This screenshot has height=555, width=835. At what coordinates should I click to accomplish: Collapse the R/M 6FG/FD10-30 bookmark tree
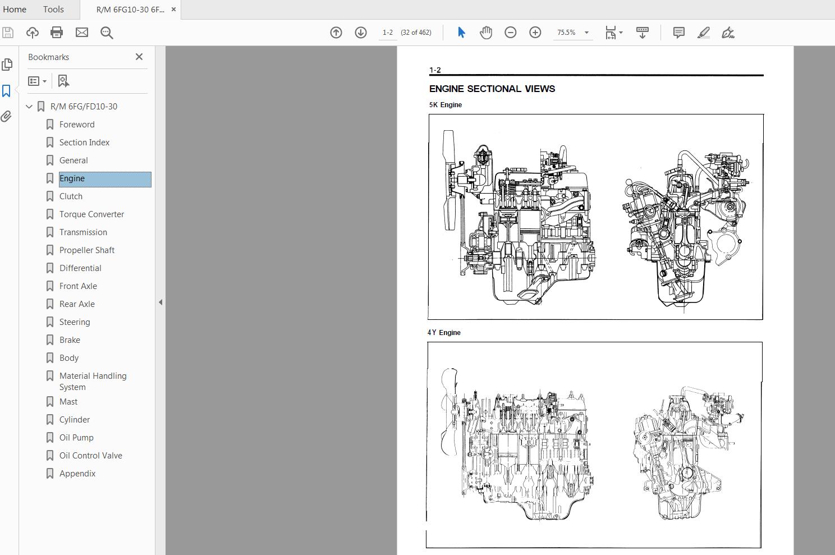tap(29, 107)
